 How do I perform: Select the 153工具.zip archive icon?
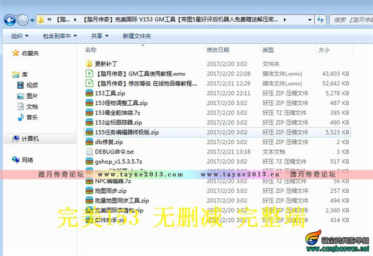pyautogui.click(x=90, y=93)
